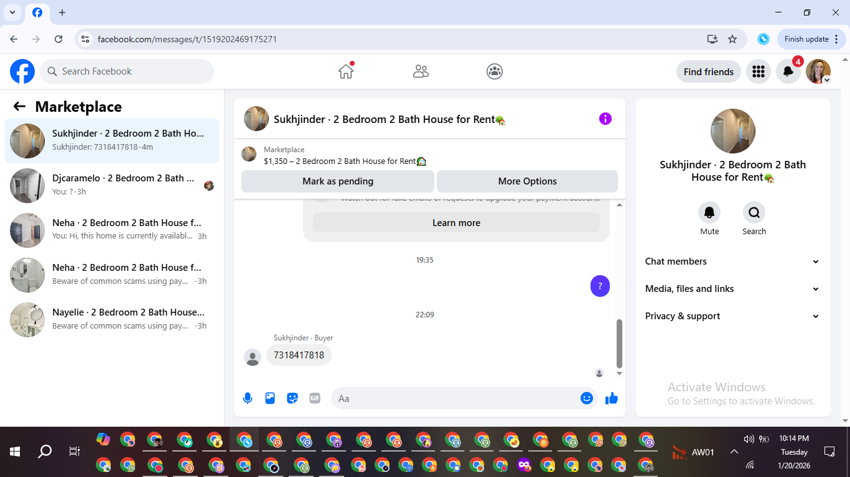
Task: Click the purple question mark message bubble
Action: pos(600,286)
